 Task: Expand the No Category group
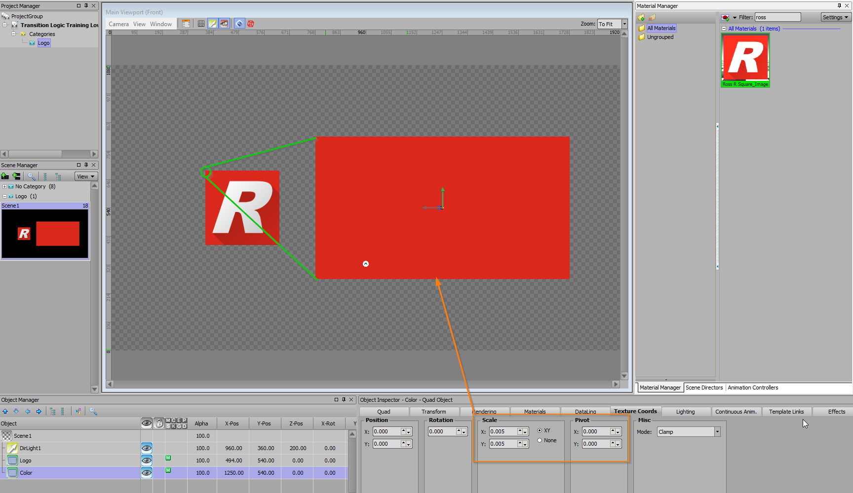[4, 187]
